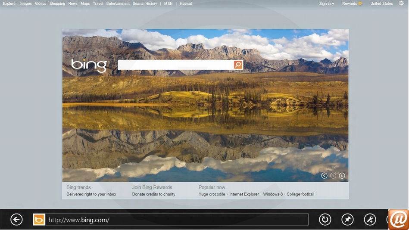Viewport: 409px width, 230px height.
Task: Open the Explore menu item
Action: [9, 3]
